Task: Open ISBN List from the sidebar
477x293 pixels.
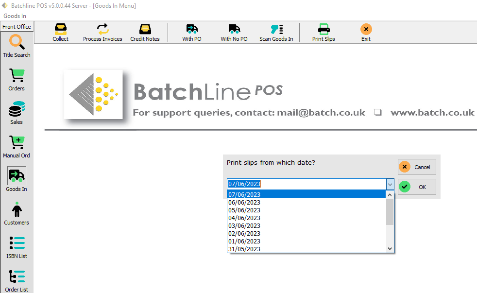Action: [x=17, y=247]
